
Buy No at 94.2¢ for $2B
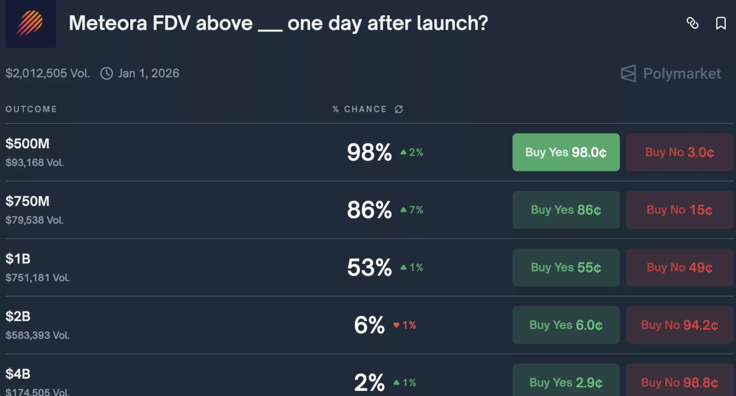point(679,325)
